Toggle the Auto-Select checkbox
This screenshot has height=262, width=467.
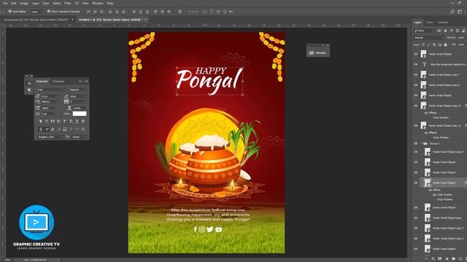pos(9,12)
